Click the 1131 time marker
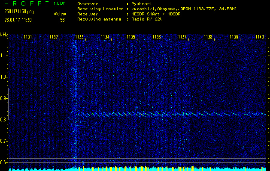 coord(28,37)
